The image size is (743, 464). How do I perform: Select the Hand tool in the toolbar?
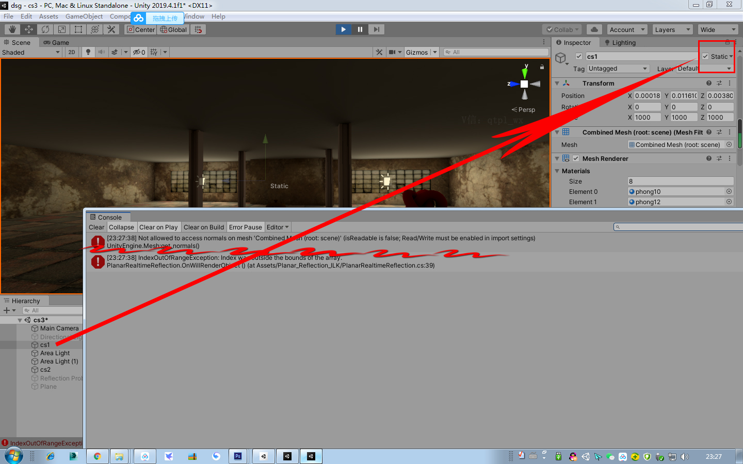click(11, 29)
